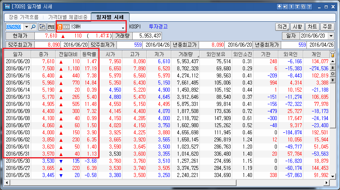Click the magnifier stock search icon

33,27
